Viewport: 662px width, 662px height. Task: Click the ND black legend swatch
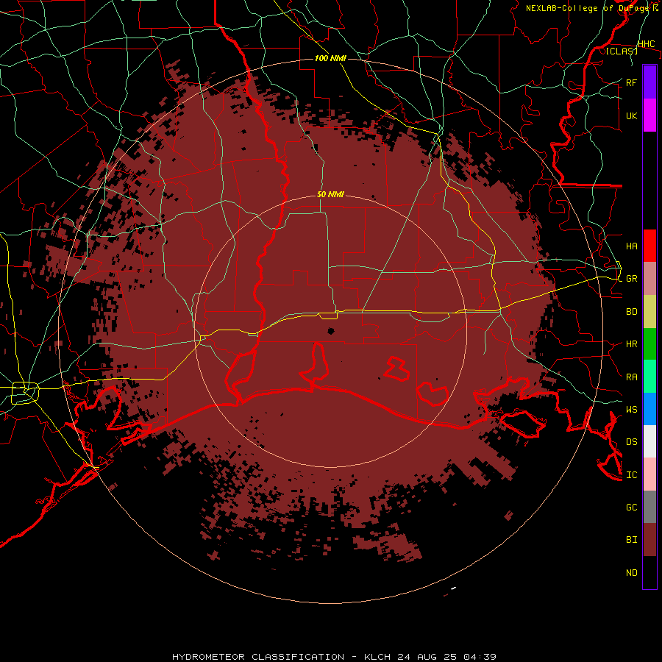point(649,572)
